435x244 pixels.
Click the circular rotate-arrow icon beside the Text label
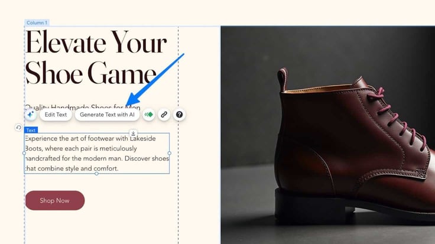click(x=18, y=128)
